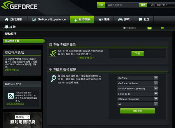Click the share icon beside 分享此网页
The image size is (175, 128).
click(124, 28)
